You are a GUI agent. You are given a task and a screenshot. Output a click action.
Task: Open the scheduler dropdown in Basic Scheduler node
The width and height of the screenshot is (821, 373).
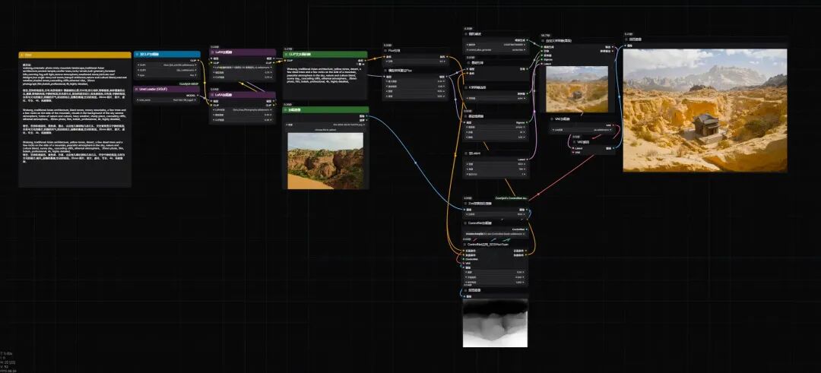496,127
